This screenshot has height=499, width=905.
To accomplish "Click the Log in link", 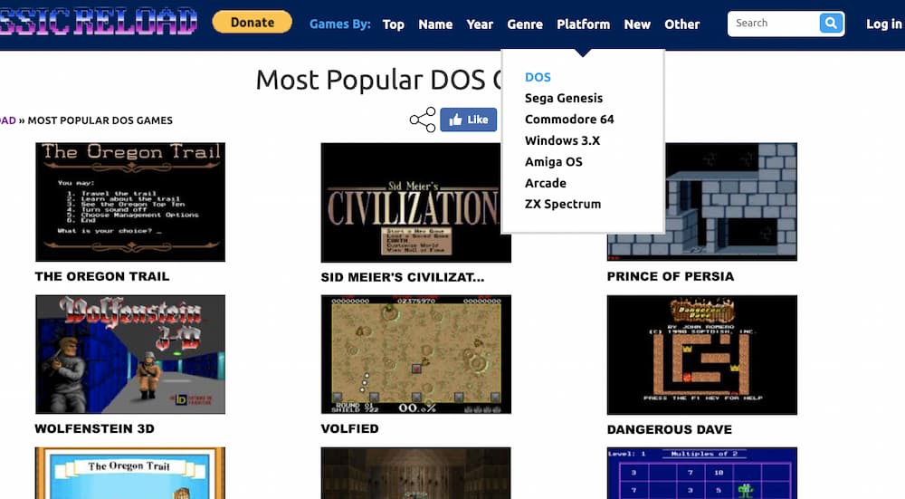I will click(x=883, y=24).
